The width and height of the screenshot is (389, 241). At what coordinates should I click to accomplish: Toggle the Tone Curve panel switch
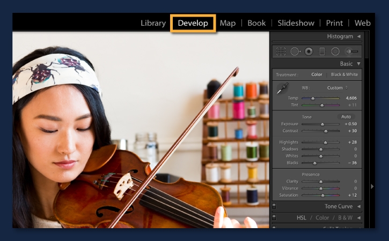click(x=274, y=206)
